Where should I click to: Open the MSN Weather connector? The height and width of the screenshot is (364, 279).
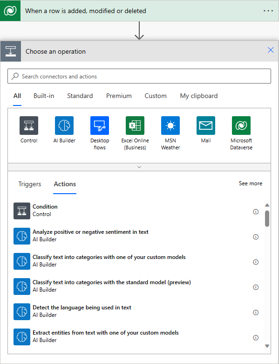pos(170,126)
